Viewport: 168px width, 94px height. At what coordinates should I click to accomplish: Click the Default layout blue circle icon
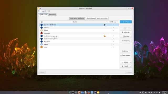(41, 28)
